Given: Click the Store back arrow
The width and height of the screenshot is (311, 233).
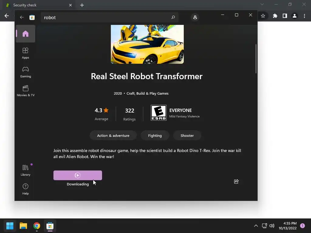Looking at the screenshot, I should 22,17.
